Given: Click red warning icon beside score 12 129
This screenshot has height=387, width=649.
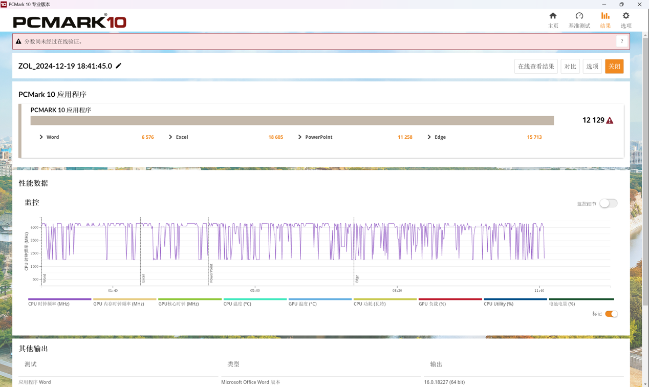Looking at the screenshot, I should tap(610, 120).
